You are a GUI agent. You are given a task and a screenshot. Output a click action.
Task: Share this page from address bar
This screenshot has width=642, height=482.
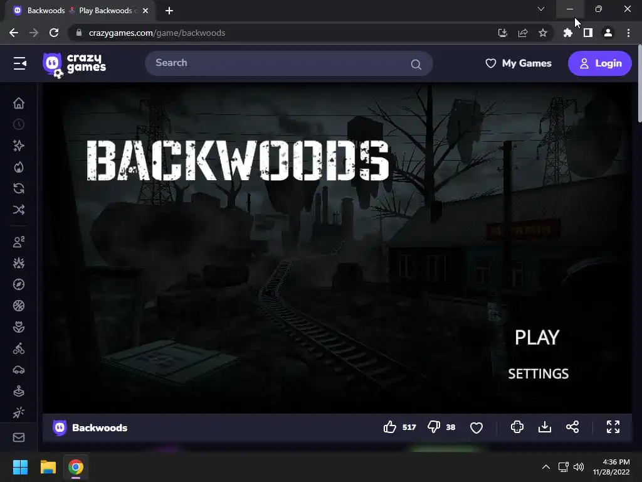tap(523, 33)
